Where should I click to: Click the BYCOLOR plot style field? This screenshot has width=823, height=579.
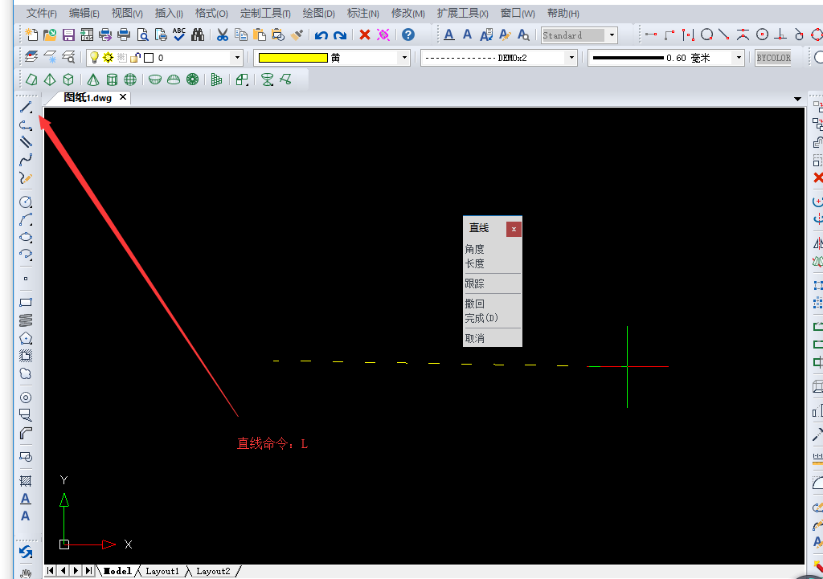773,58
